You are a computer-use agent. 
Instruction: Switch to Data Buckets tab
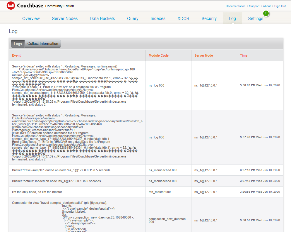click(102, 18)
